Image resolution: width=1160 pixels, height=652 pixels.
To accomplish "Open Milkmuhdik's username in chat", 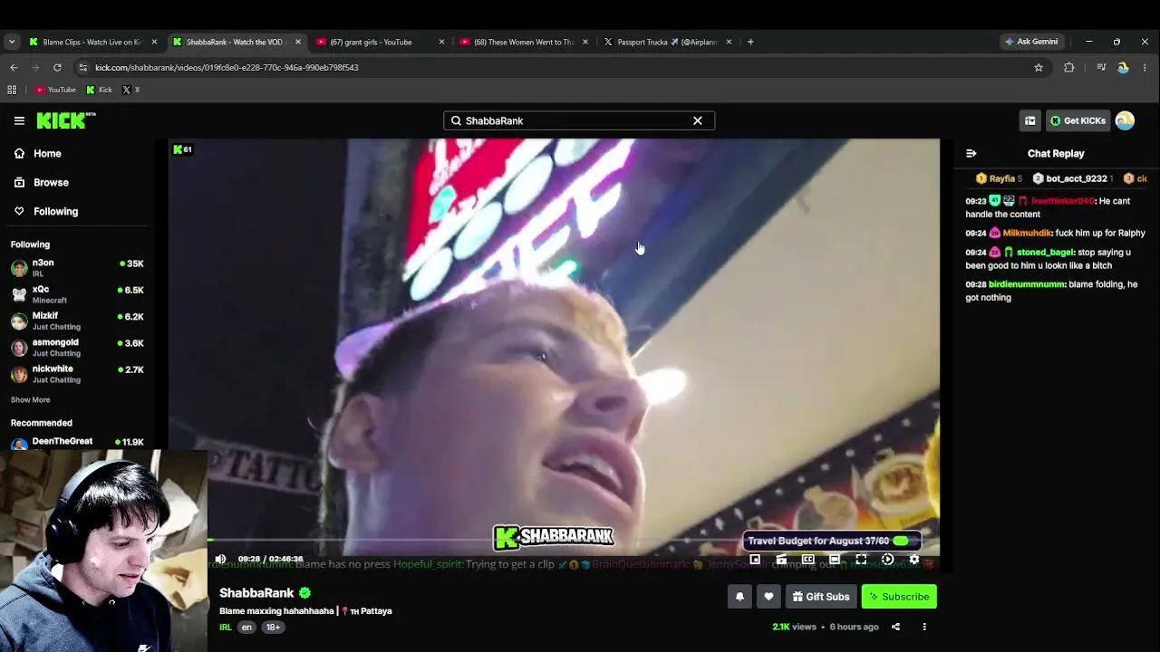I will click(1027, 234).
